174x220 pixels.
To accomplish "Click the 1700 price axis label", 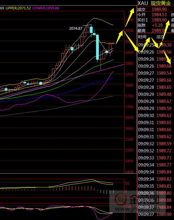I will click(129, 107).
